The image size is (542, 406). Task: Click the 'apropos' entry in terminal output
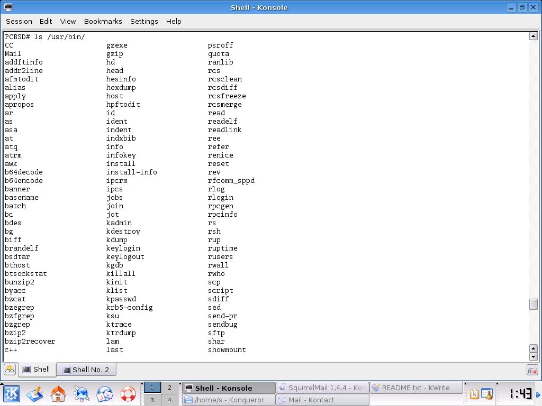coord(20,104)
